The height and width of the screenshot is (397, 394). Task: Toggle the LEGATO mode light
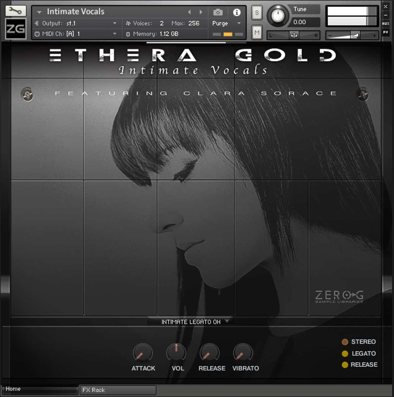(x=345, y=354)
